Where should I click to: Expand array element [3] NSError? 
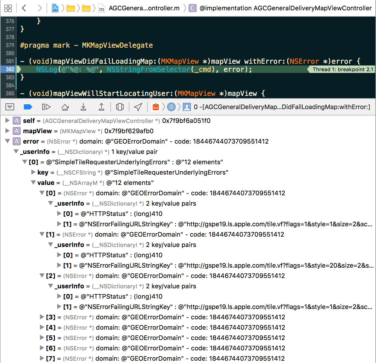(x=42, y=317)
